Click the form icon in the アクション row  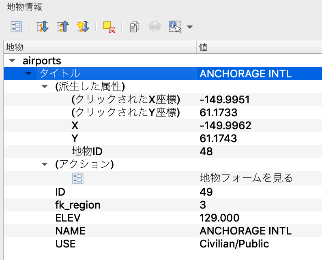(77, 178)
